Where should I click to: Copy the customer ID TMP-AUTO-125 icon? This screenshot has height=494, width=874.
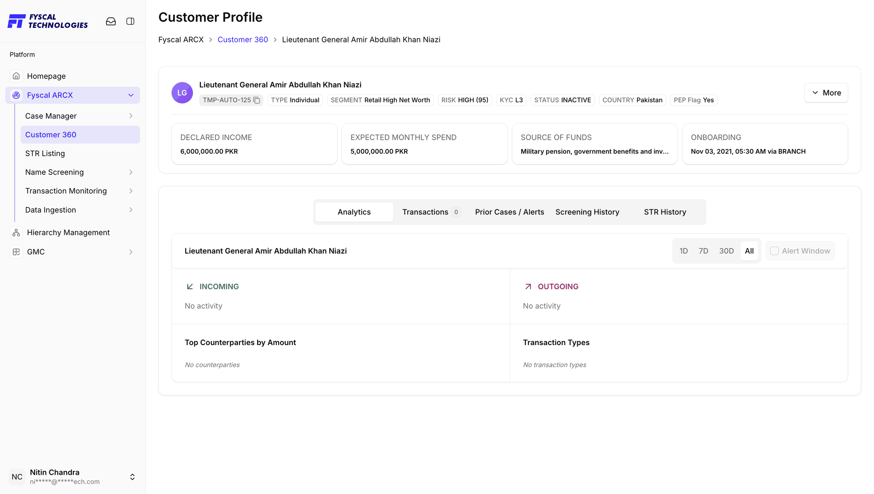point(257,100)
